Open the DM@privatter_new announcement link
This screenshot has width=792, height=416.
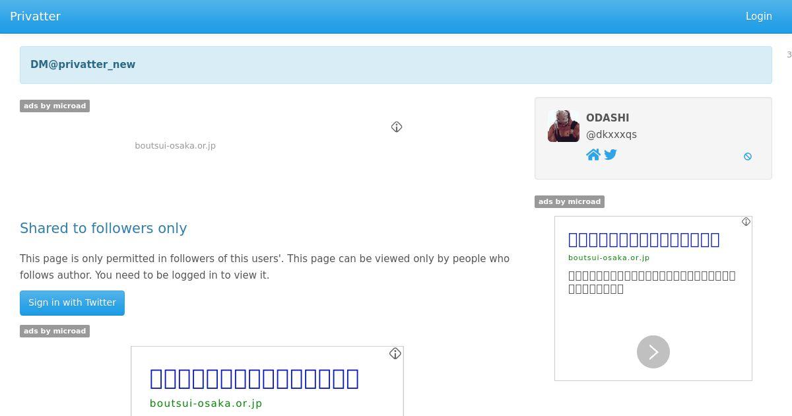coord(82,65)
